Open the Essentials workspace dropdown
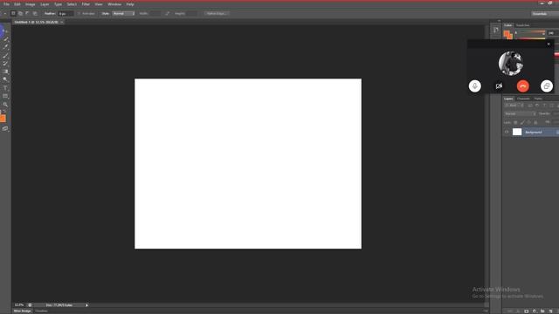Viewport: 559px width, 314px height. [x=545, y=14]
